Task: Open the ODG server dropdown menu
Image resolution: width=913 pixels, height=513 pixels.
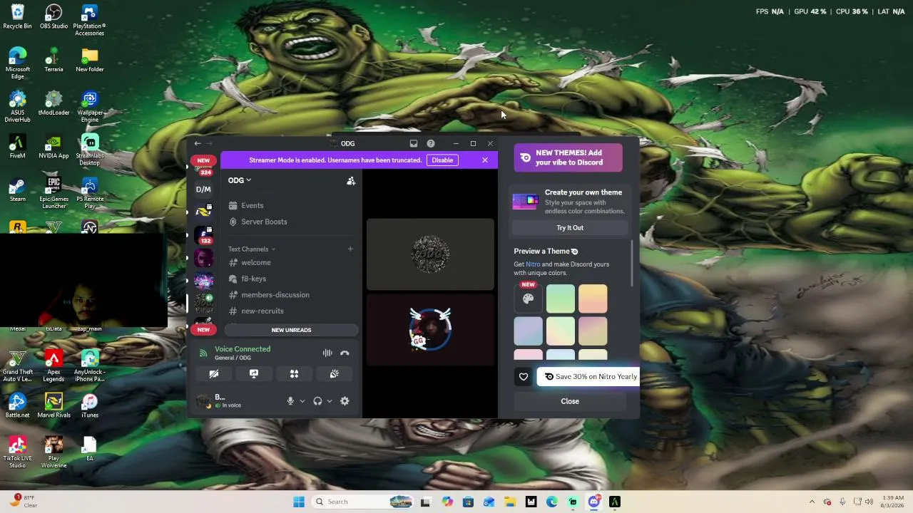Action: [240, 180]
